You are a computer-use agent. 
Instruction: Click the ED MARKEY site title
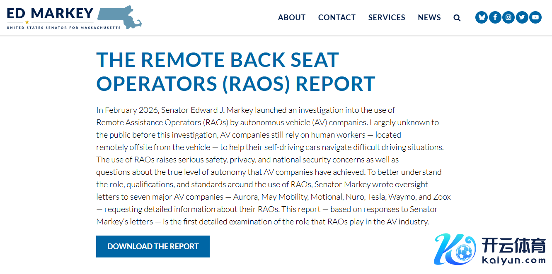[x=50, y=13]
